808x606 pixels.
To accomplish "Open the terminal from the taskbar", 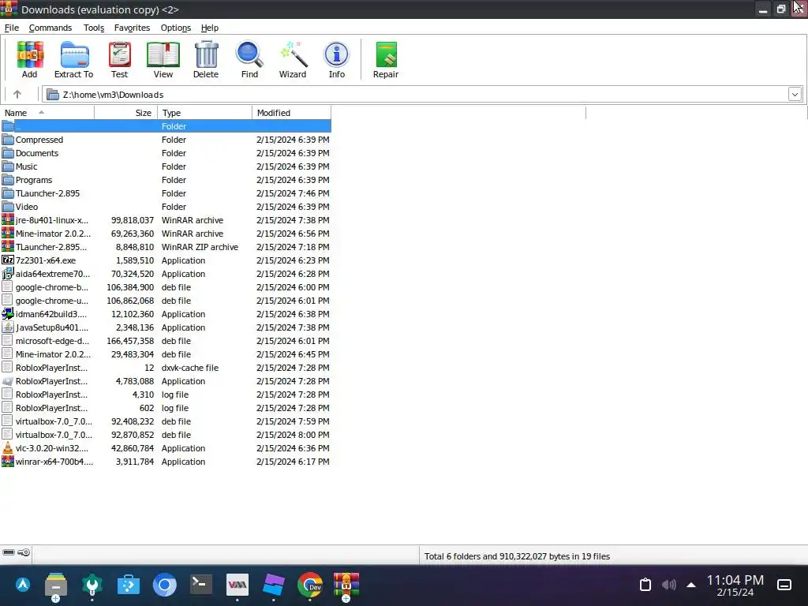I will tap(200, 585).
